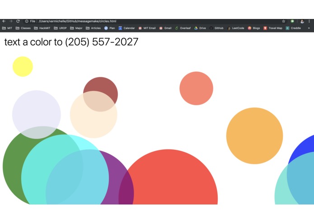Viewport: 314px width, 223px height.
Task: Open the HackMIT bookmarks folder
Action: (x=42, y=28)
